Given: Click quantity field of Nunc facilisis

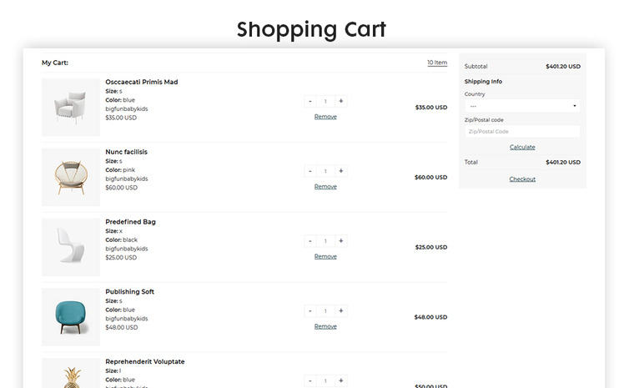Looking at the screenshot, I should (325, 171).
